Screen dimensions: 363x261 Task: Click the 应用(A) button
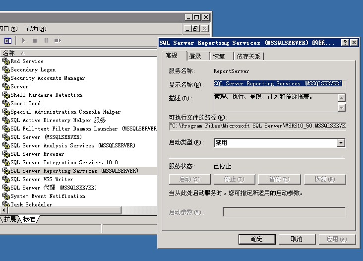[337, 239]
